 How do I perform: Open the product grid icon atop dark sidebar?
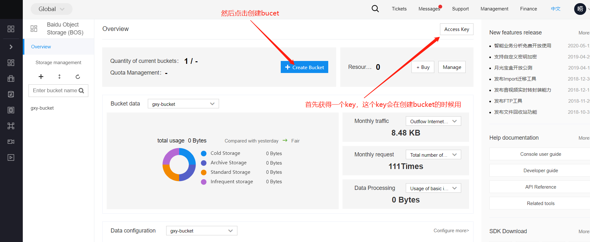click(11, 29)
